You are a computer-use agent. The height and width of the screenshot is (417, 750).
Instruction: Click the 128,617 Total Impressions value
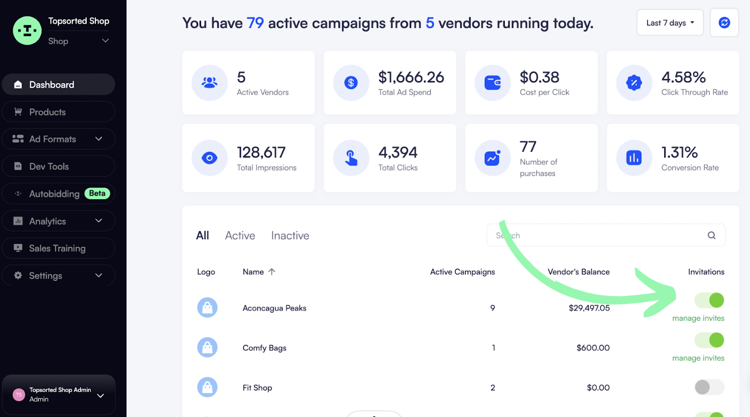[261, 152]
